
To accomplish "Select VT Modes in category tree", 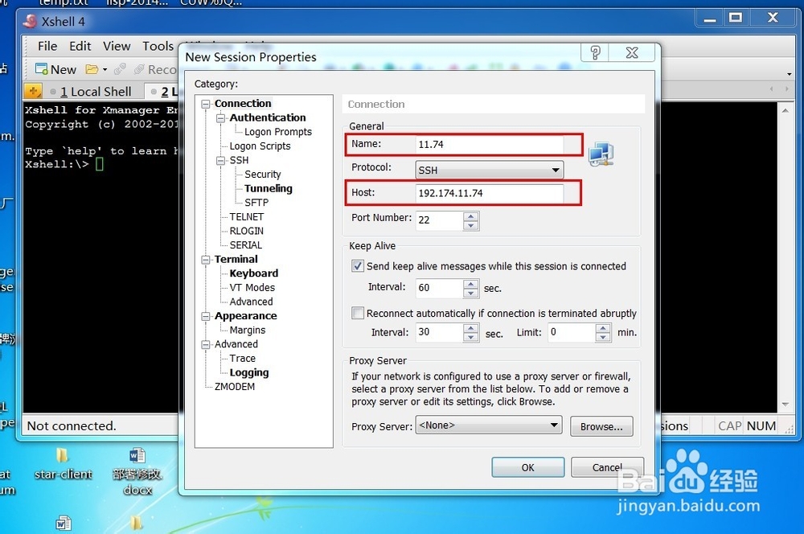I will pyautogui.click(x=252, y=288).
